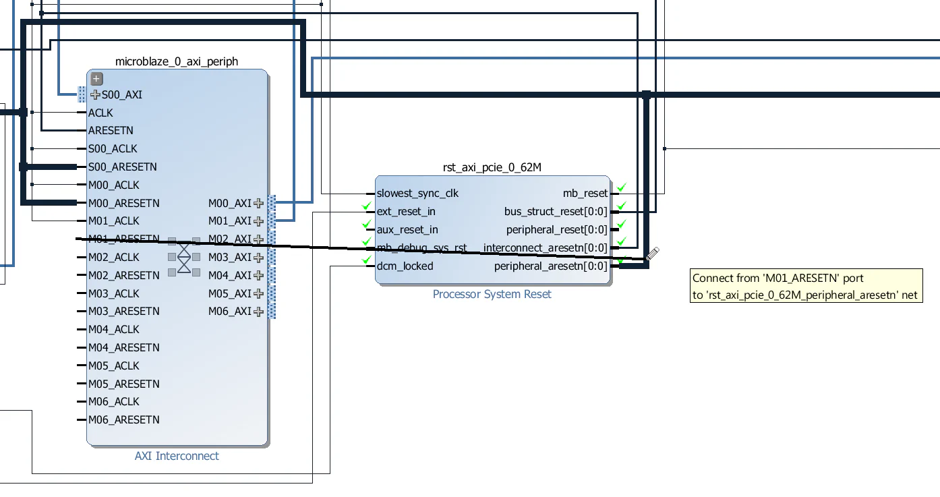Screen dimensions: 940x497
Task: Select the AXI Interconnect block label
Action: [176, 456]
